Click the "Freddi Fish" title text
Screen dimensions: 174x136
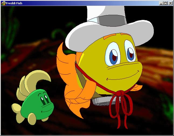[14, 3]
